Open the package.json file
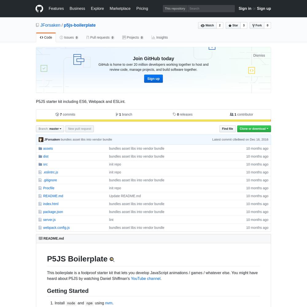 point(53,212)
